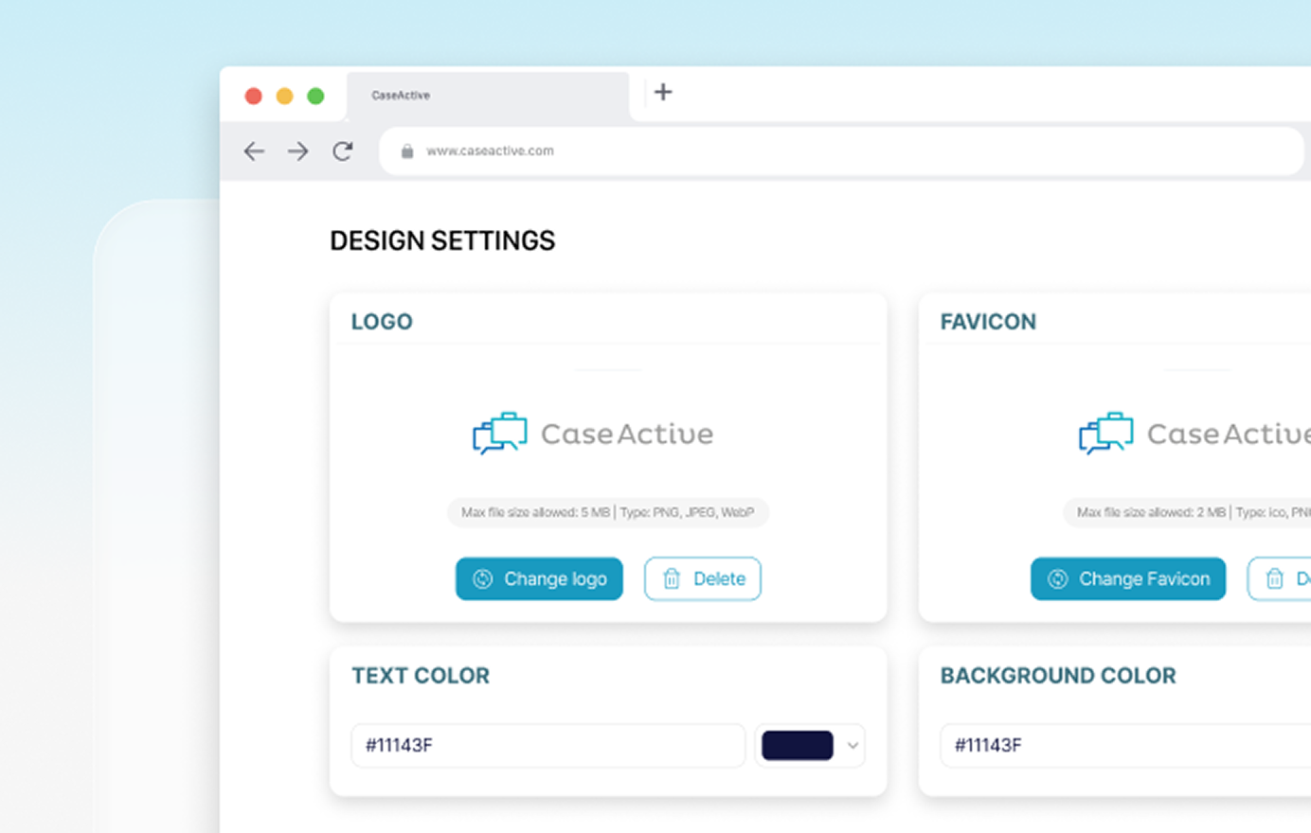The image size is (1311, 833).
Task: Click the Text Color hex input field
Action: 548,746
